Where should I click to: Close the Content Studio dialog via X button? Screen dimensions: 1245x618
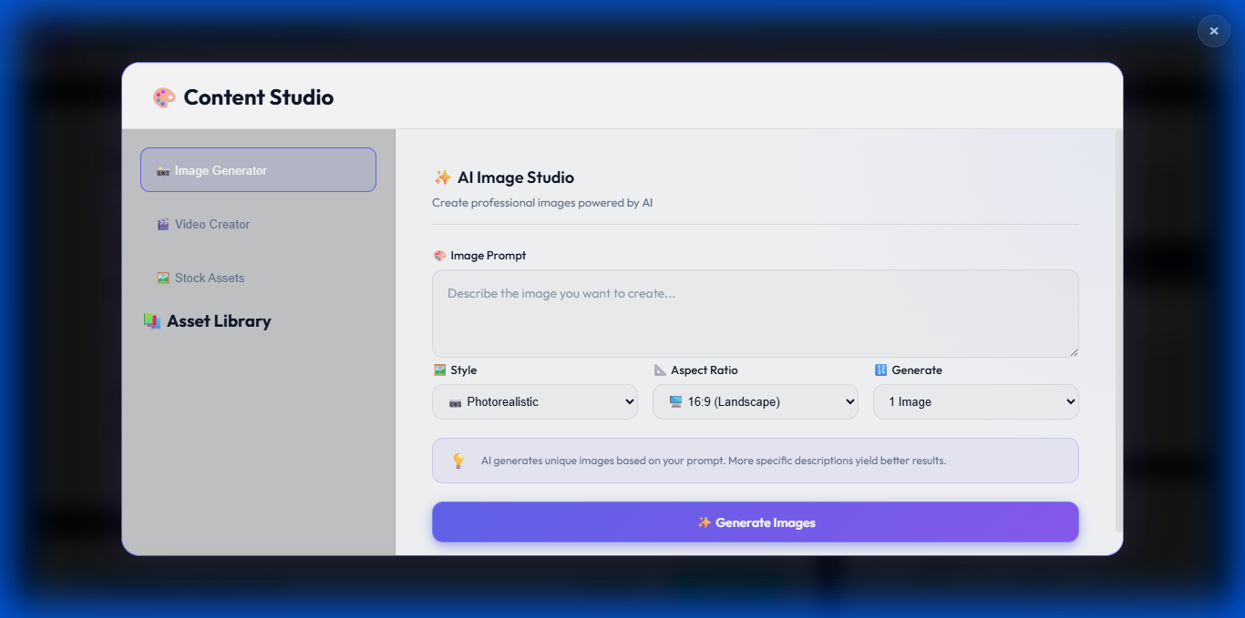pyautogui.click(x=1213, y=31)
